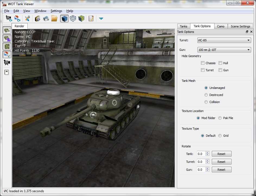The height and width of the screenshot is (196, 256).
Task: Select the green textured cube render mode
Action: pos(81,18)
